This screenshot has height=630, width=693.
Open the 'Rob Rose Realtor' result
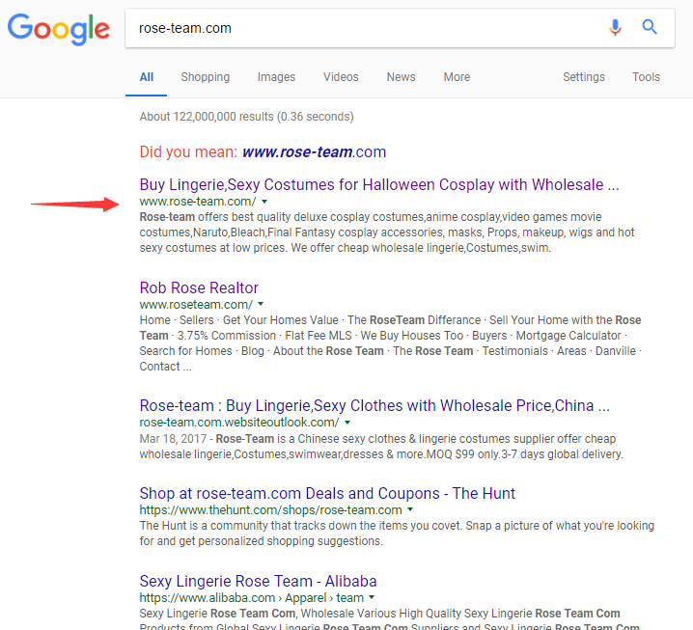199,288
